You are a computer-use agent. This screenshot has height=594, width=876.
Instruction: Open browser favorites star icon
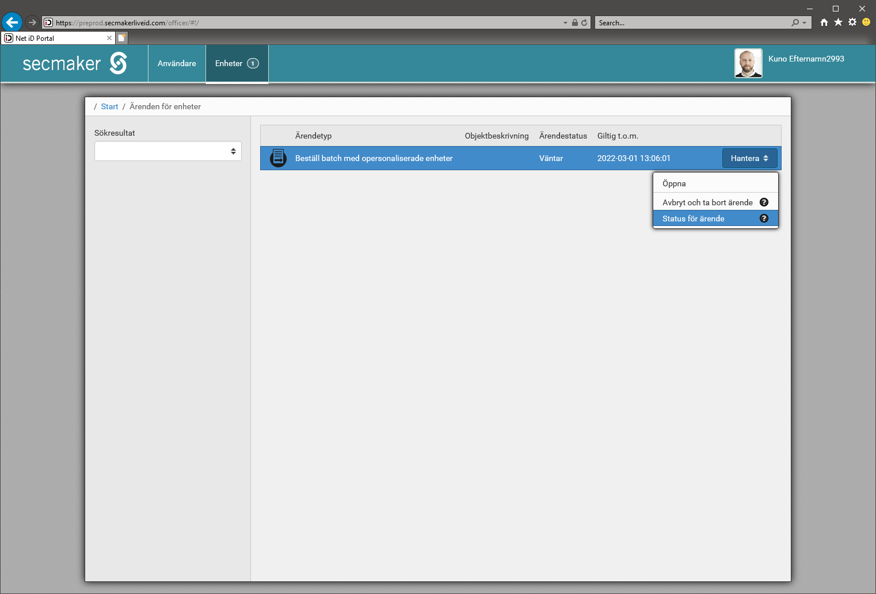pyautogui.click(x=838, y=22)
